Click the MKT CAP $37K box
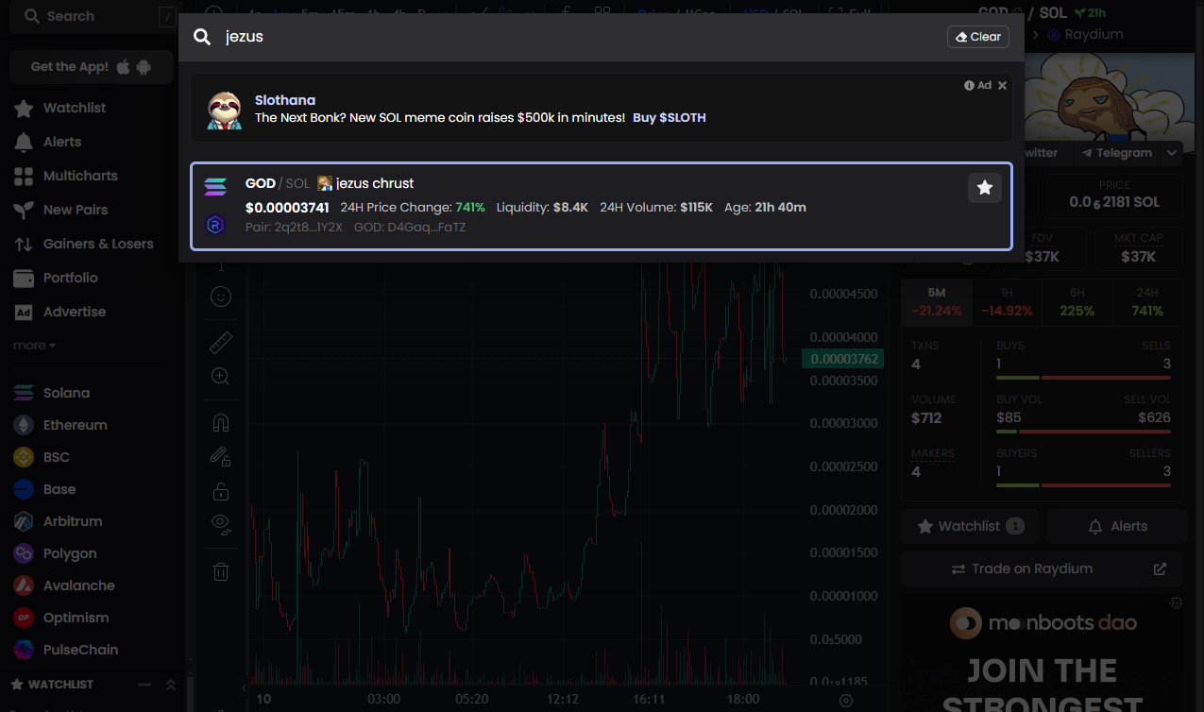This screenshot has height=712, width=1204. click(1137, 249)
